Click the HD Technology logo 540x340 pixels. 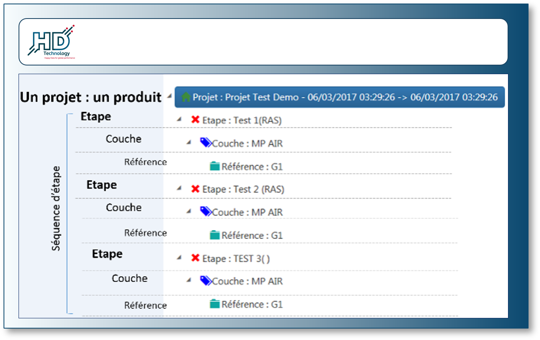[51, 42]
